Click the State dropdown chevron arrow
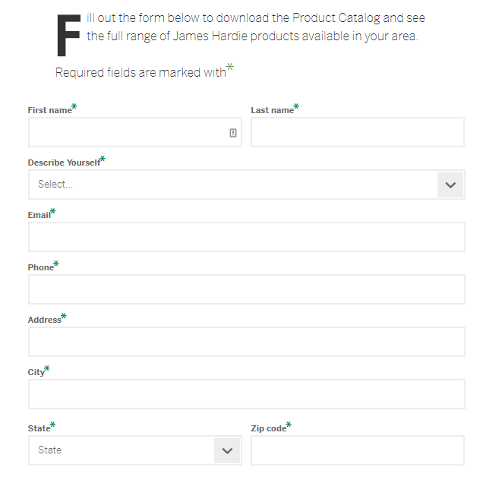Screen dimensions: 483x483 tap(227, 450)
